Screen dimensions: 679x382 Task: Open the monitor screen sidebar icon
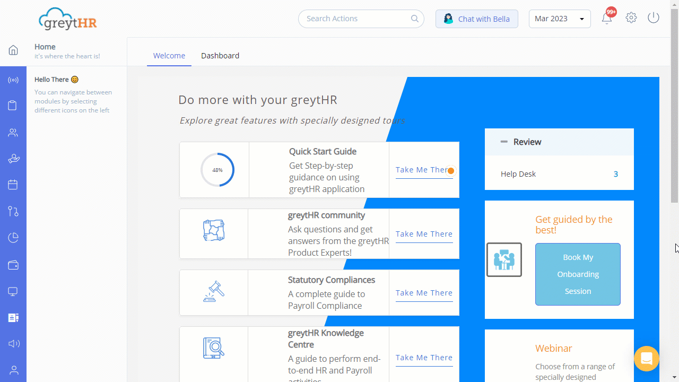coord(13,291)
